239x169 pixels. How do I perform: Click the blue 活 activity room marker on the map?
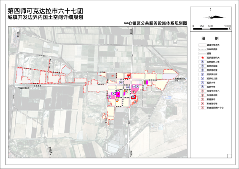point(121,82)
